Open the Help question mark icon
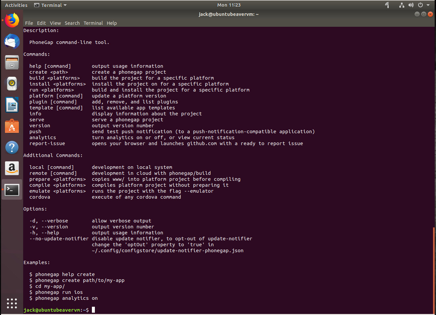Screen dimensions: 436x315 (x=12, y=147)
